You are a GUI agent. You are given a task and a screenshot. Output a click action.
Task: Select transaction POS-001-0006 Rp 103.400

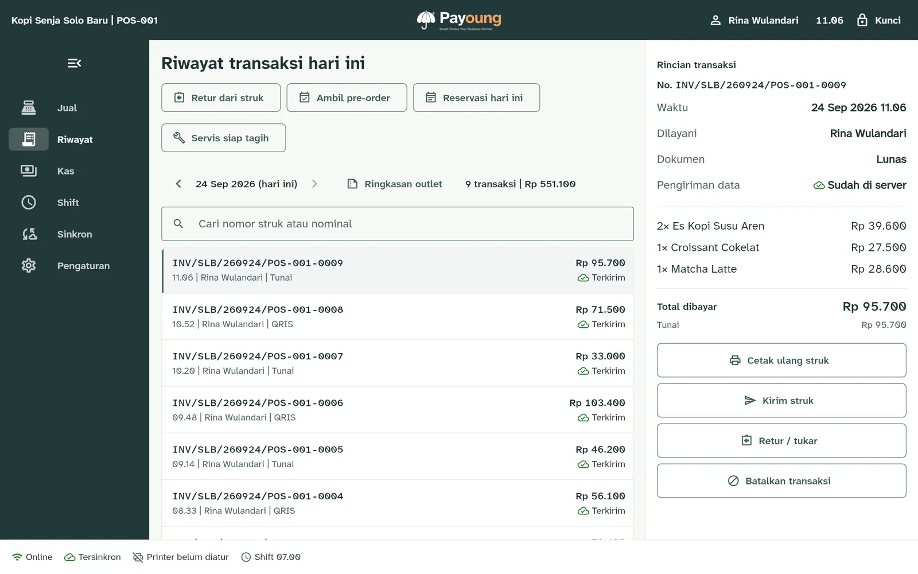[398, 410]
